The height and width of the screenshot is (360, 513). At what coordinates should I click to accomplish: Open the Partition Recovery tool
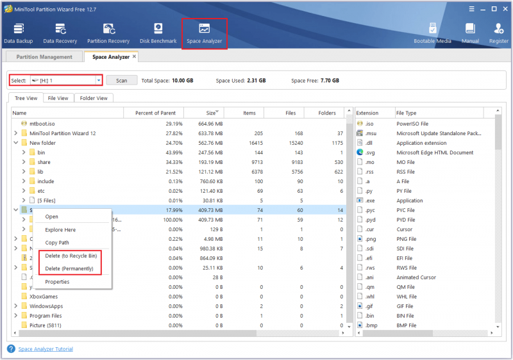click(108, 33)
